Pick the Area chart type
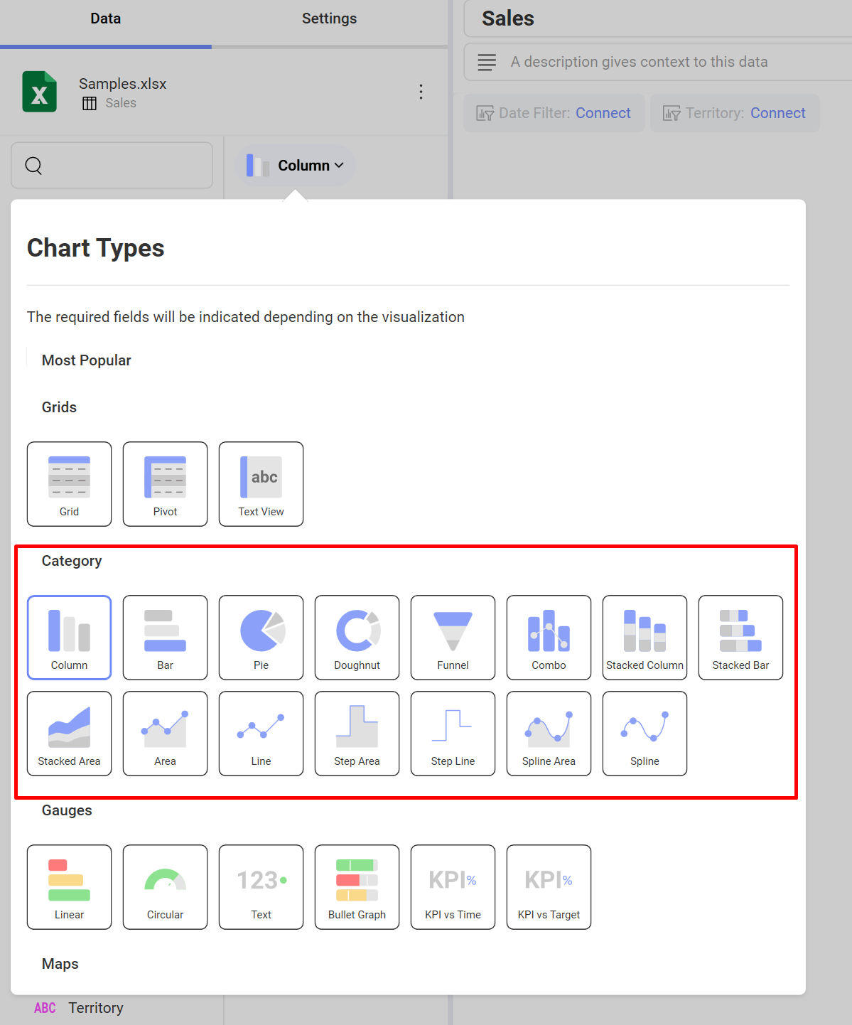The width and height of the screenshot is (852, 1025). coord(165,734)
